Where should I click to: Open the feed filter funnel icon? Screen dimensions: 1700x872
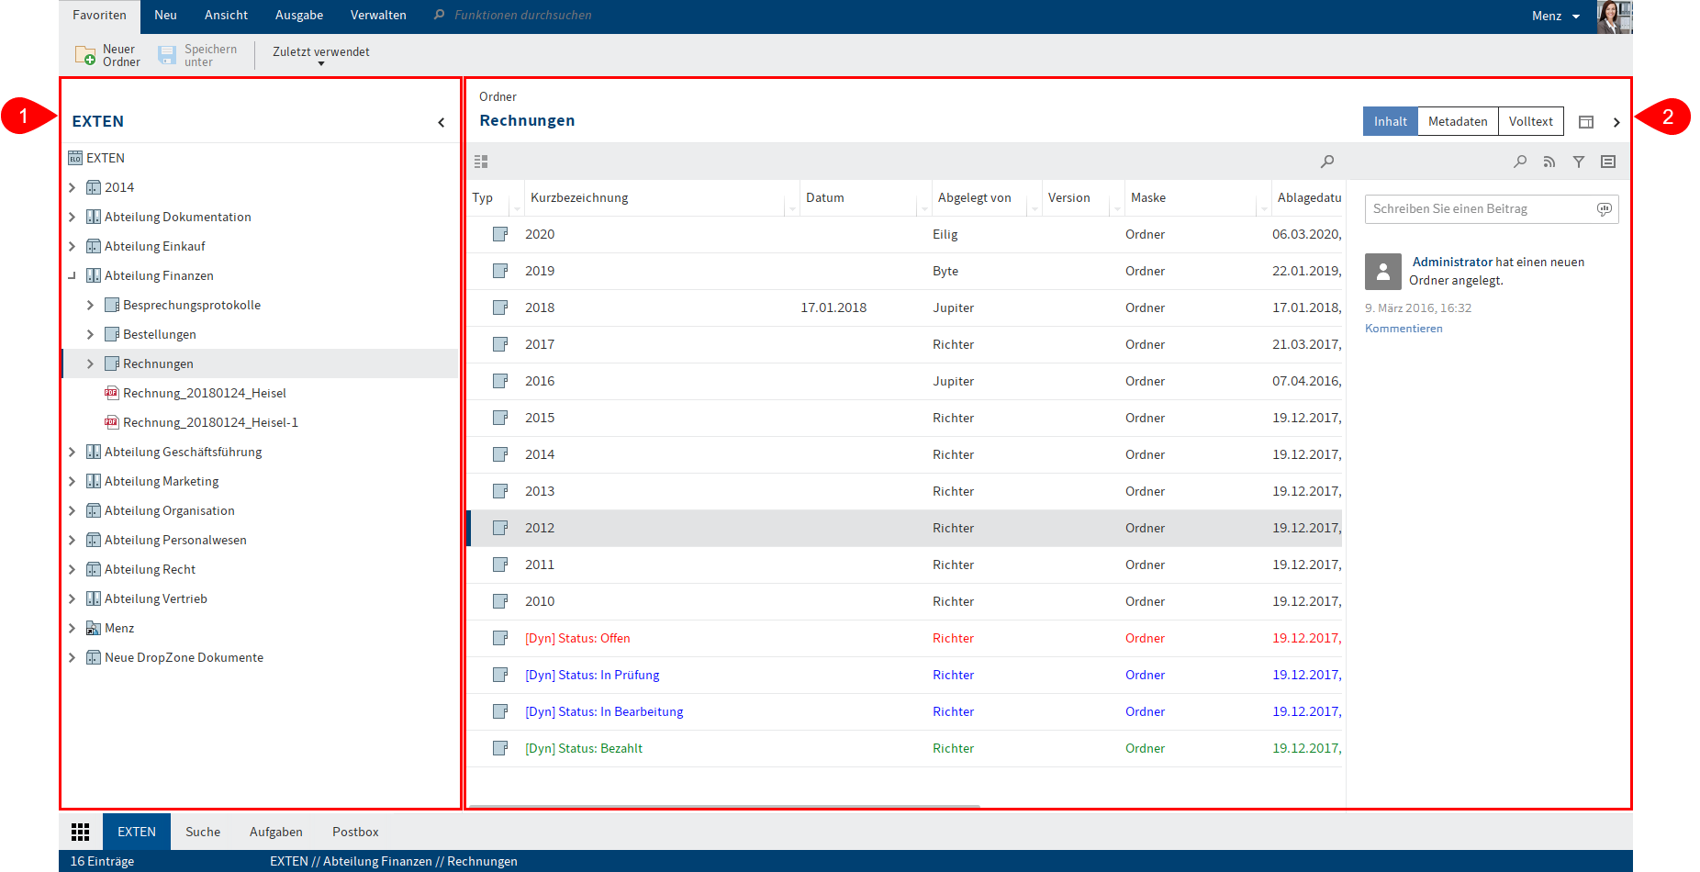pos(1579,162)
